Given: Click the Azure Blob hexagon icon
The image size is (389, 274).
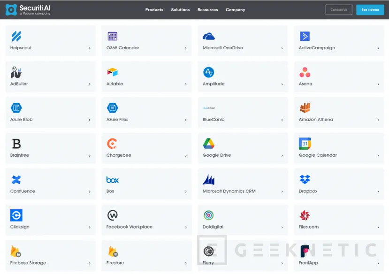Looking at the screenshot, I should 16,108.
